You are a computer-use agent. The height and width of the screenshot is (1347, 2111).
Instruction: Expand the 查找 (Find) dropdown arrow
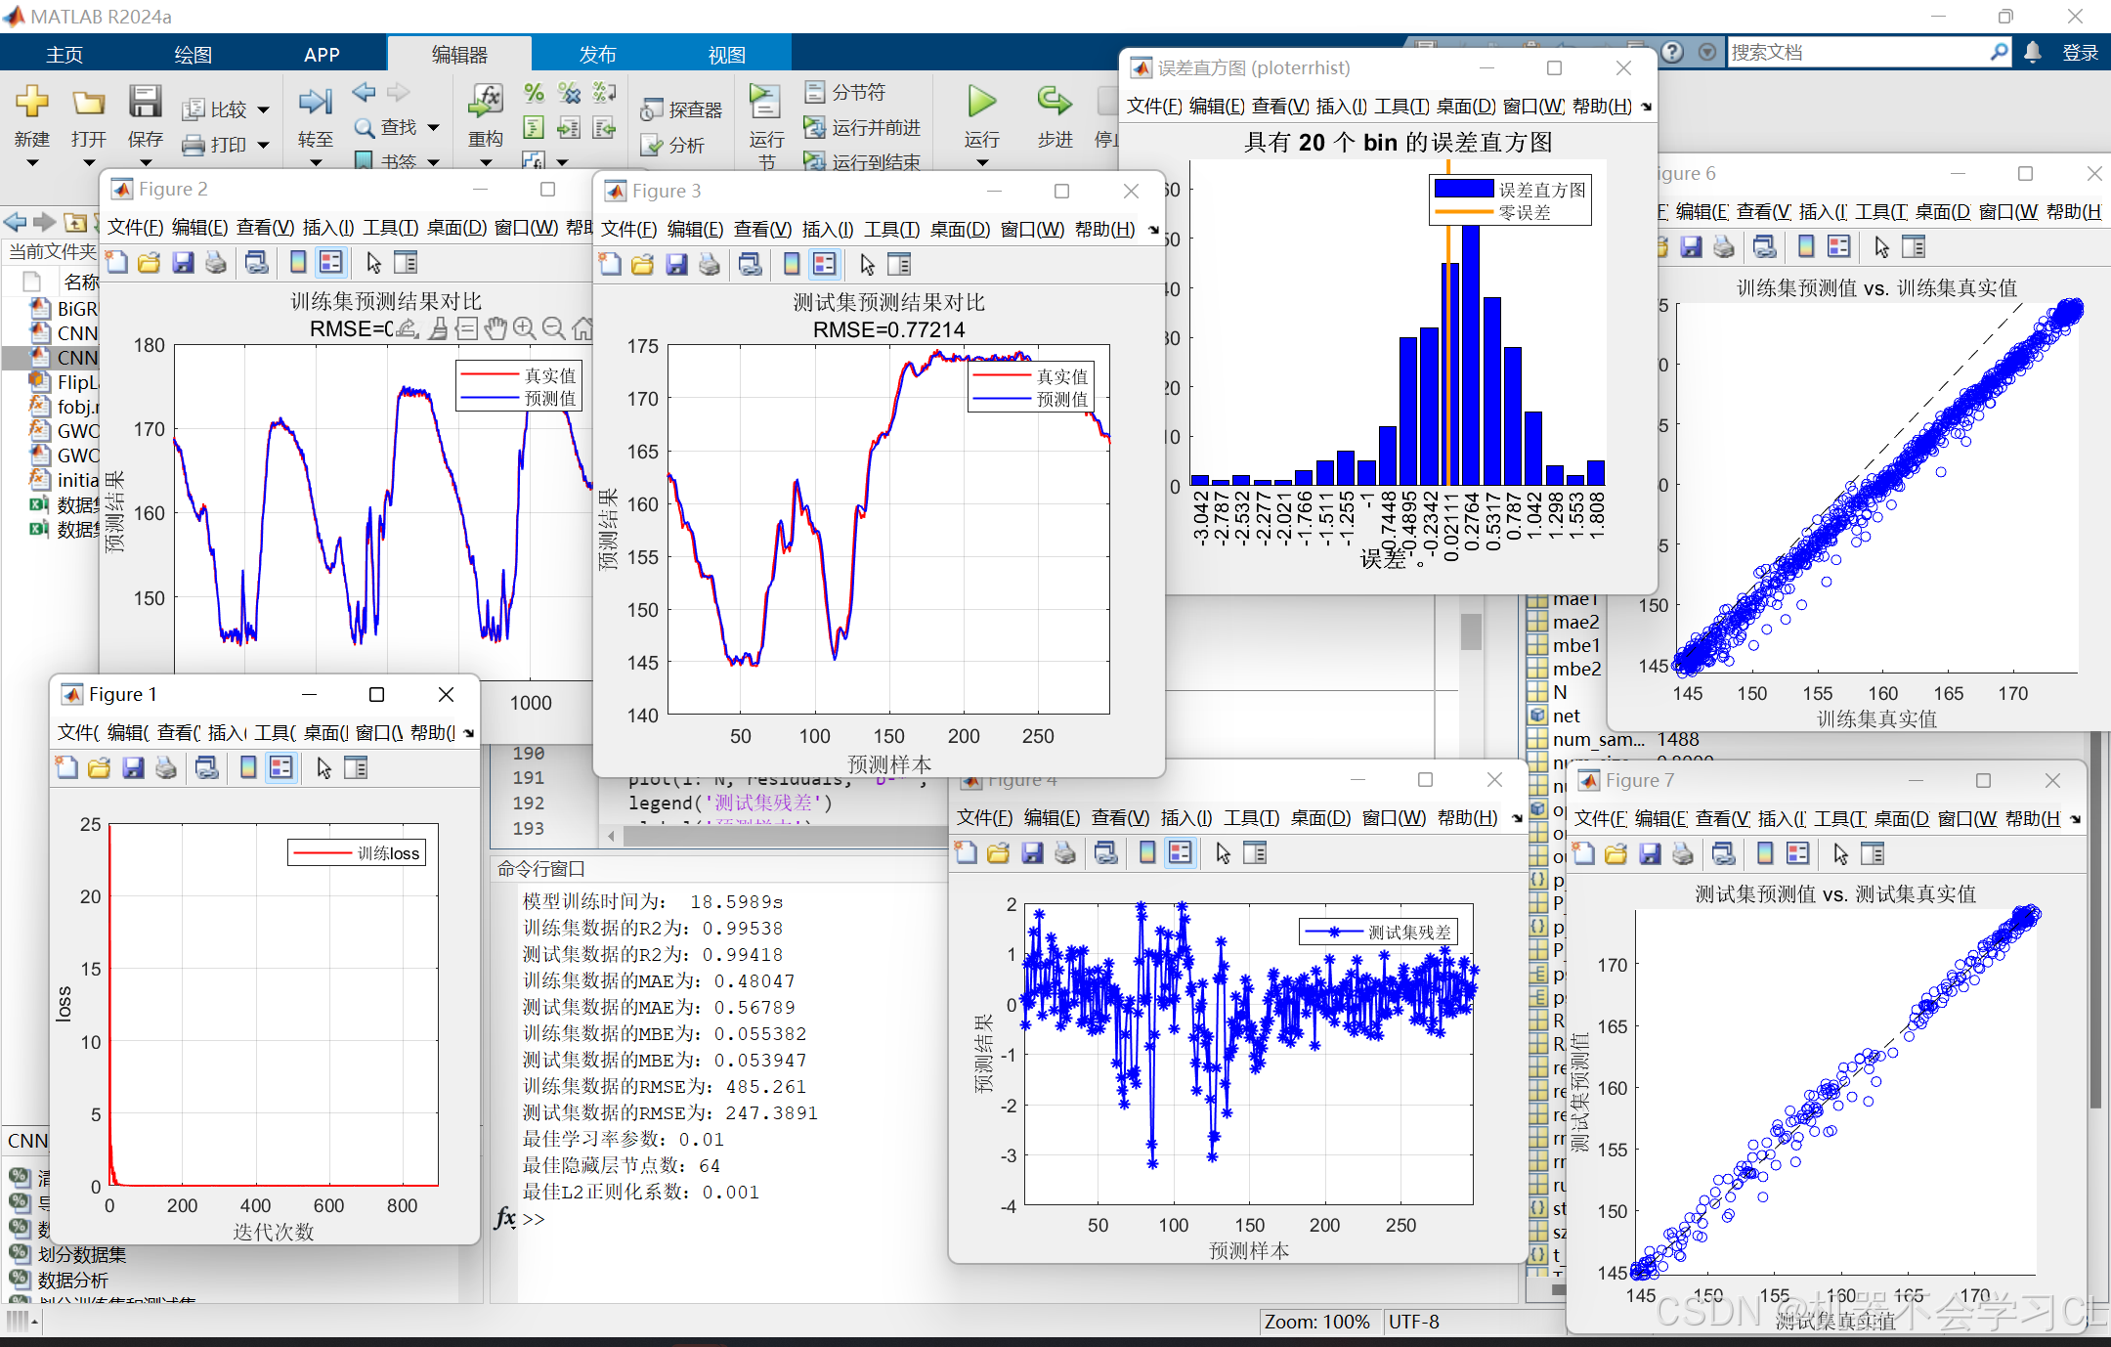433,128
